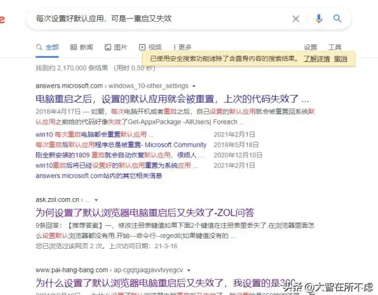Image resolution: width=378 pixels, height=295 pixels.
Task: Select the 全部 tab
Action: click(x=48, y=47)
